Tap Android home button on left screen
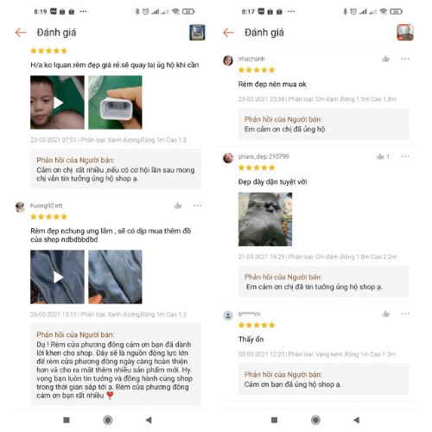 [x=108, y=420]
